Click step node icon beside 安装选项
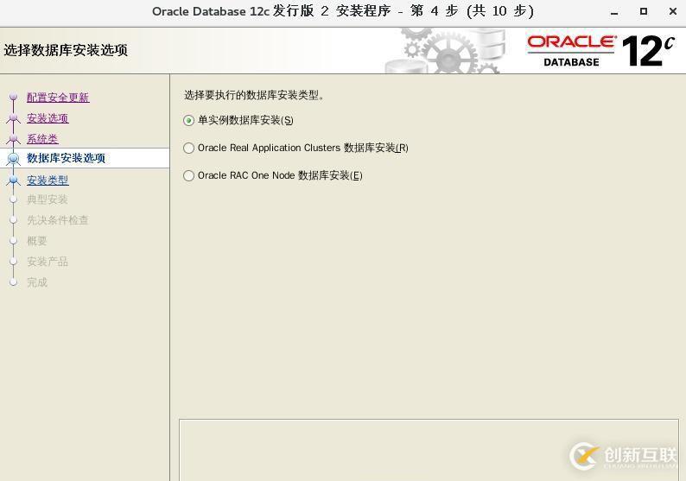The height and width of the screenshot is (481, 686). (14, 117)
